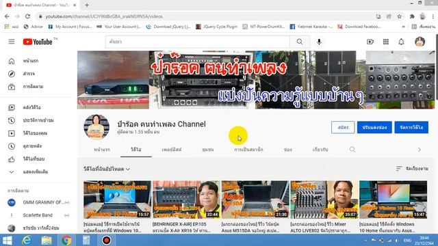Open the Asus M515DA review thumbnail
The width and height of the screenshot is (438, 246).
(255, 200)
